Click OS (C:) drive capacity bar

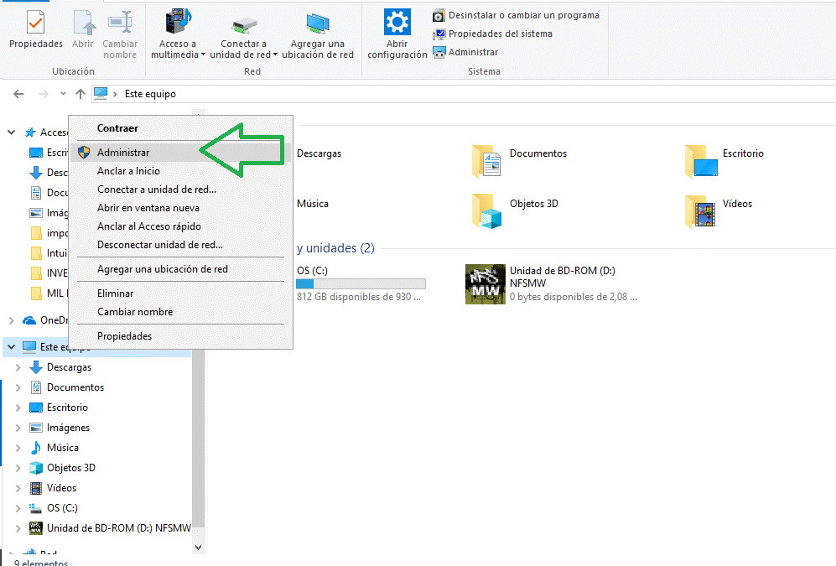pos(361,284)
